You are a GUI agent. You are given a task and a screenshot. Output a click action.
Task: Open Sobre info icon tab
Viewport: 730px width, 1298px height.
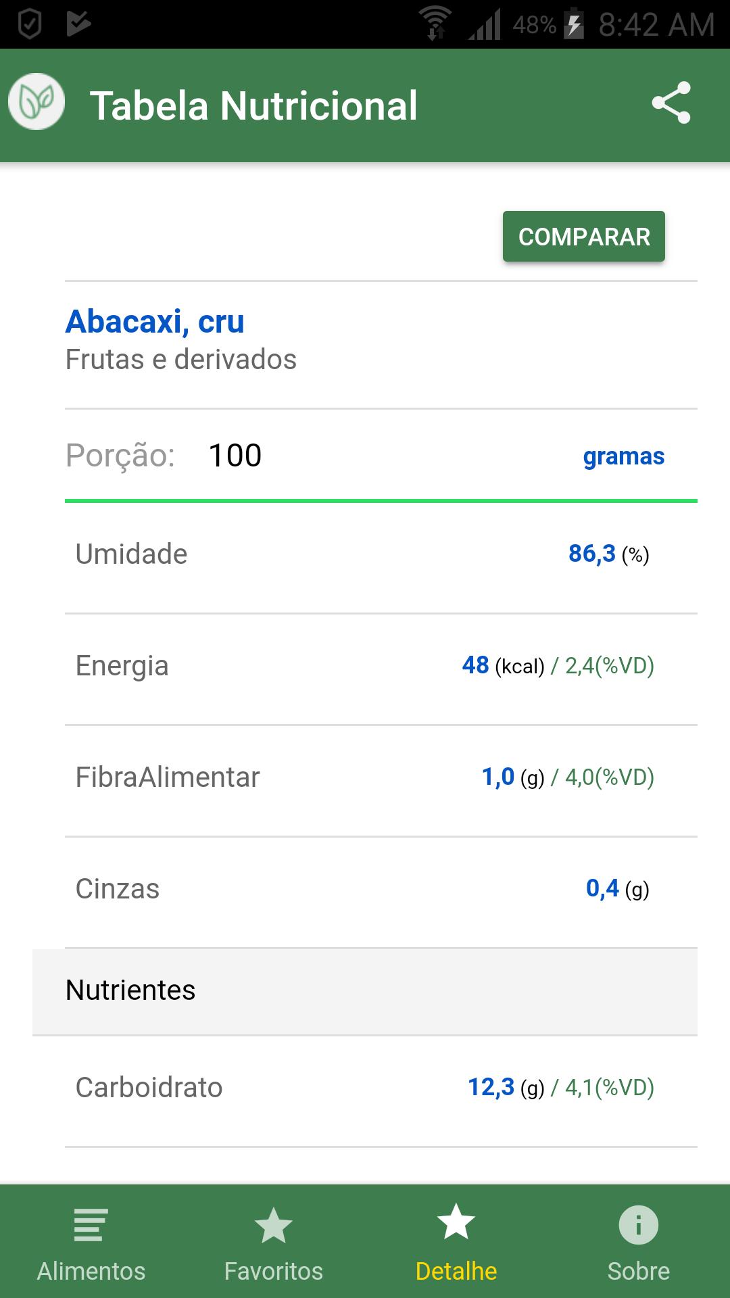point(639,1242)
